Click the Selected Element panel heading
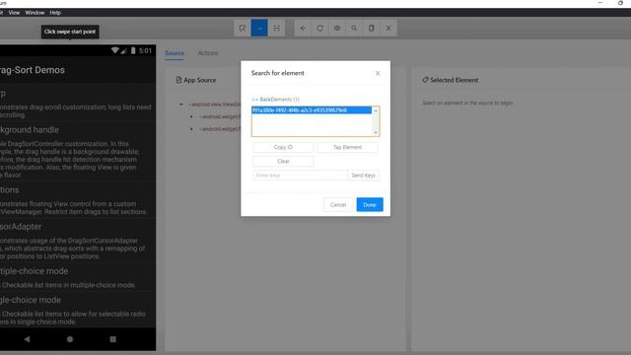Viewport: 631px width, 355px height. point(451,80)
